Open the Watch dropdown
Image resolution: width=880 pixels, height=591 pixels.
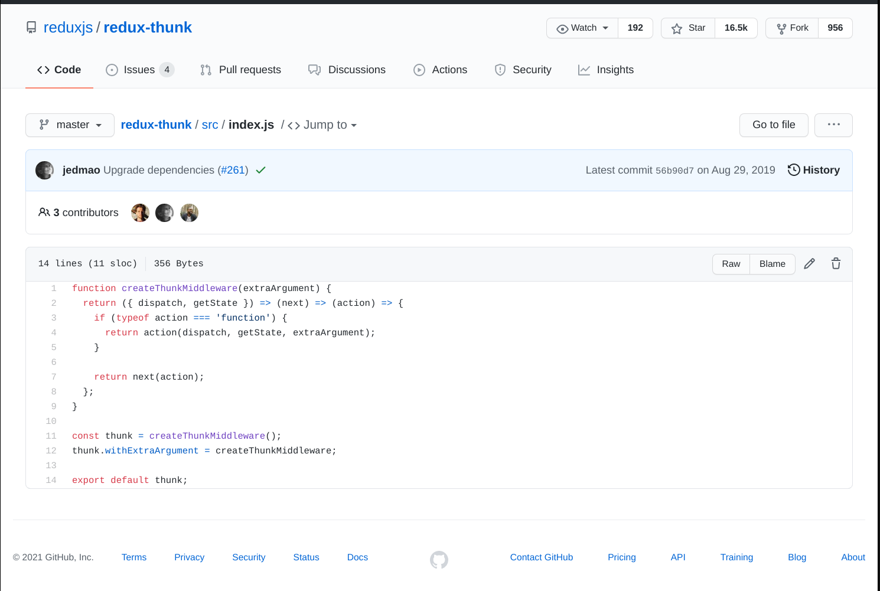582,28
